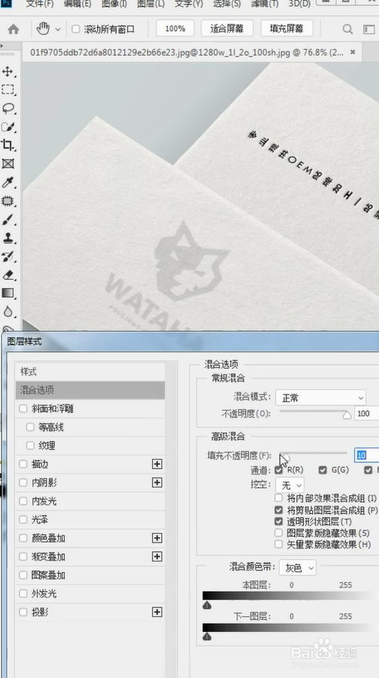Add another 渐变叠加 effect with plus icon
379x678 pixels.
[157, 557]
